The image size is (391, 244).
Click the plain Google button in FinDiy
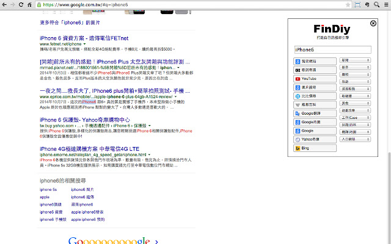pyautogui.click(x=315, y=131)
